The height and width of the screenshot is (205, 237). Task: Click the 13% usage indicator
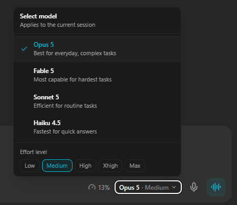click(99, 188)
